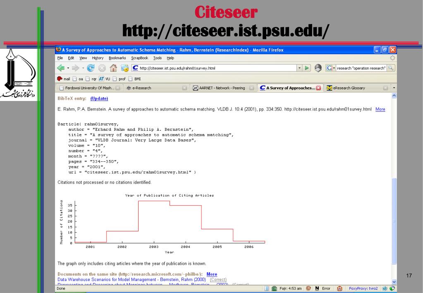Open the ScrapBook menu
423x293 pixels.
tap(139, 58)
